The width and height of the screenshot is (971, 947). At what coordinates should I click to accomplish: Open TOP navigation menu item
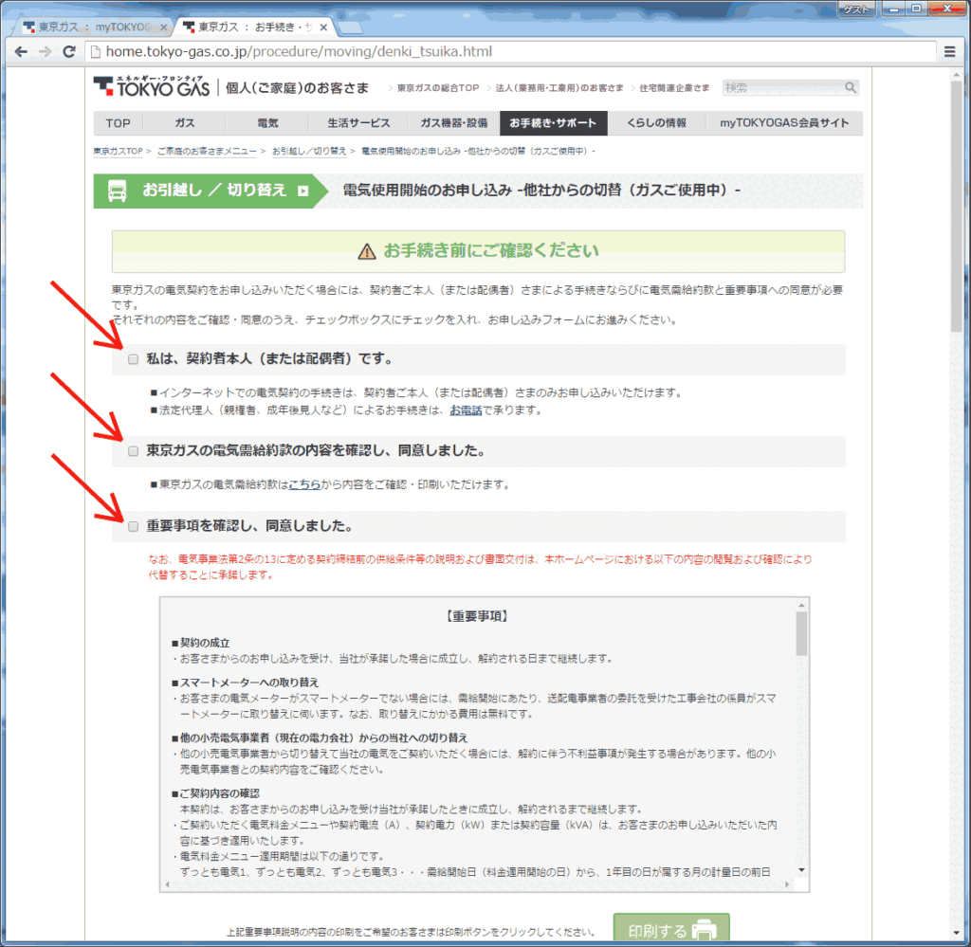coord(119,123)
